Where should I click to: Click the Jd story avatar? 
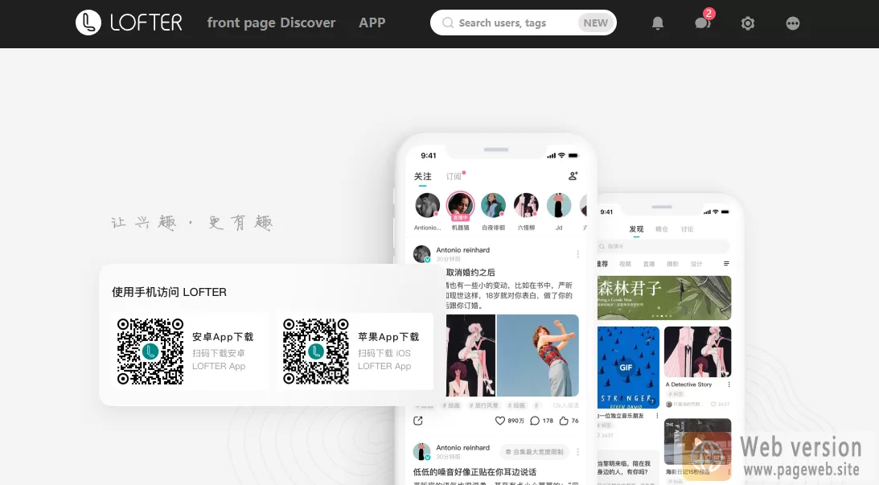[559, 205]
